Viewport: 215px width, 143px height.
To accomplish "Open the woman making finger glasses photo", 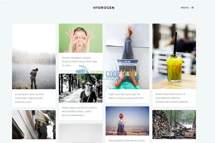I will pyautogui.click(x=81, y=38).
